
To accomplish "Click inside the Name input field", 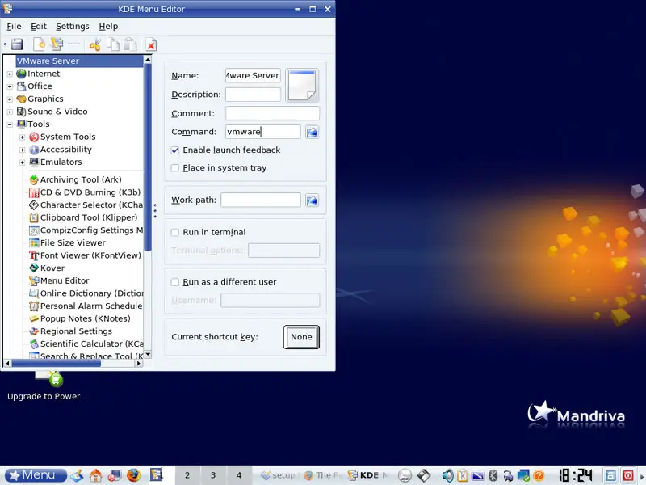I will pyautogui.click(x=253, y=75).
